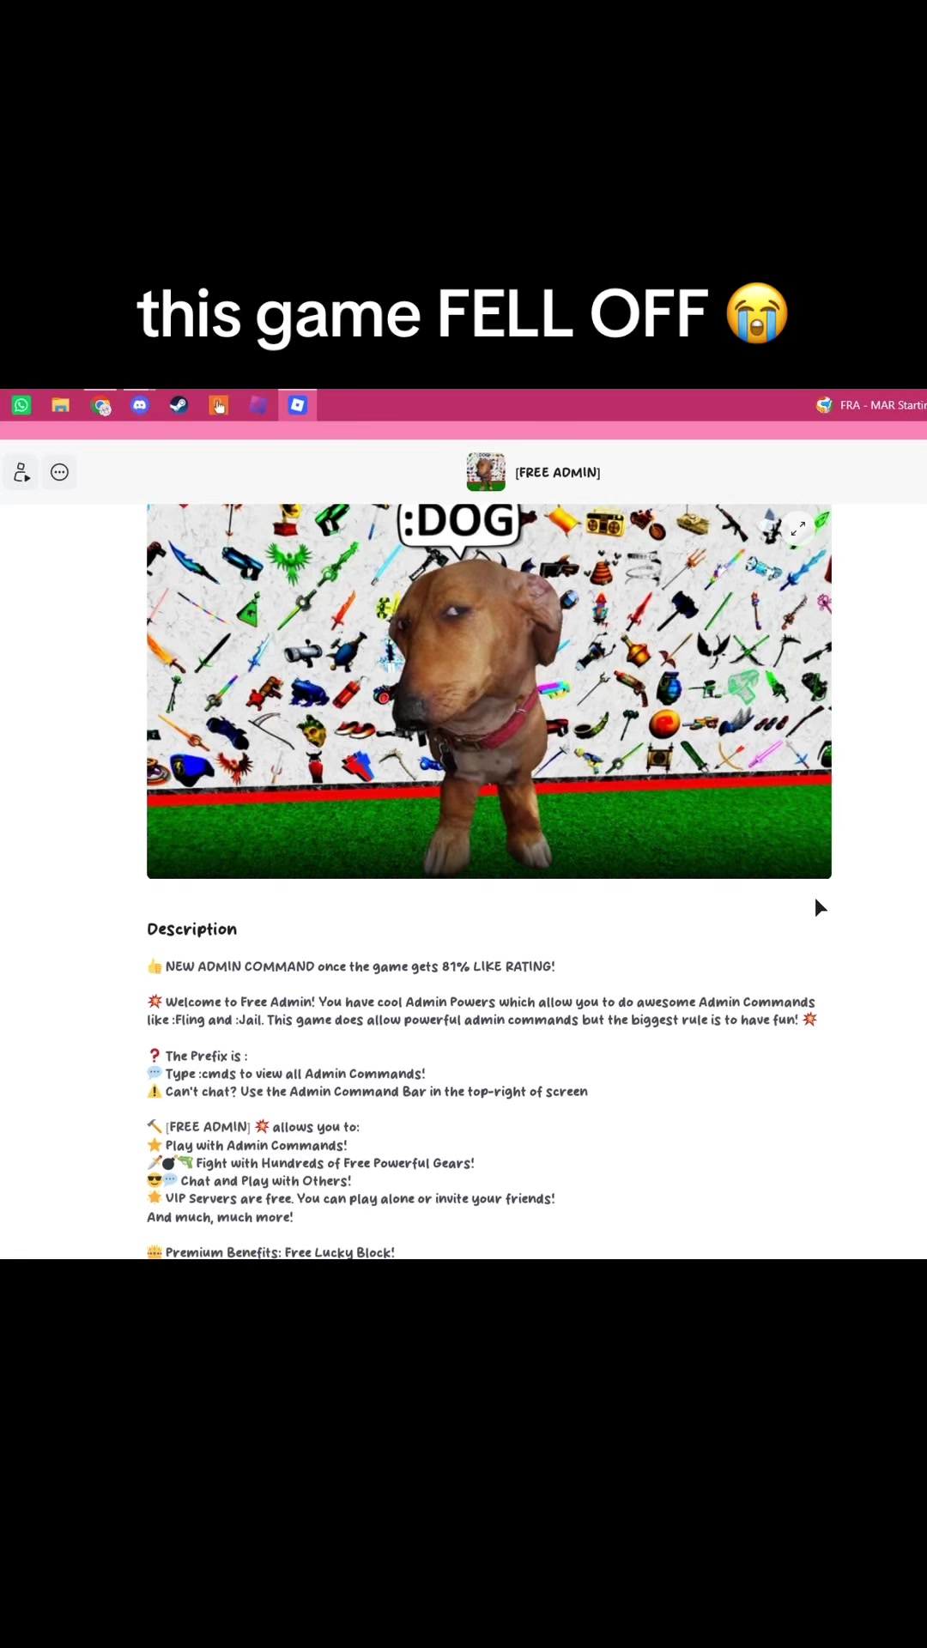The width and height of the screenshot is (927, 1648).
Task: Open Chrome from the taskbar
Action: point(102,406)
